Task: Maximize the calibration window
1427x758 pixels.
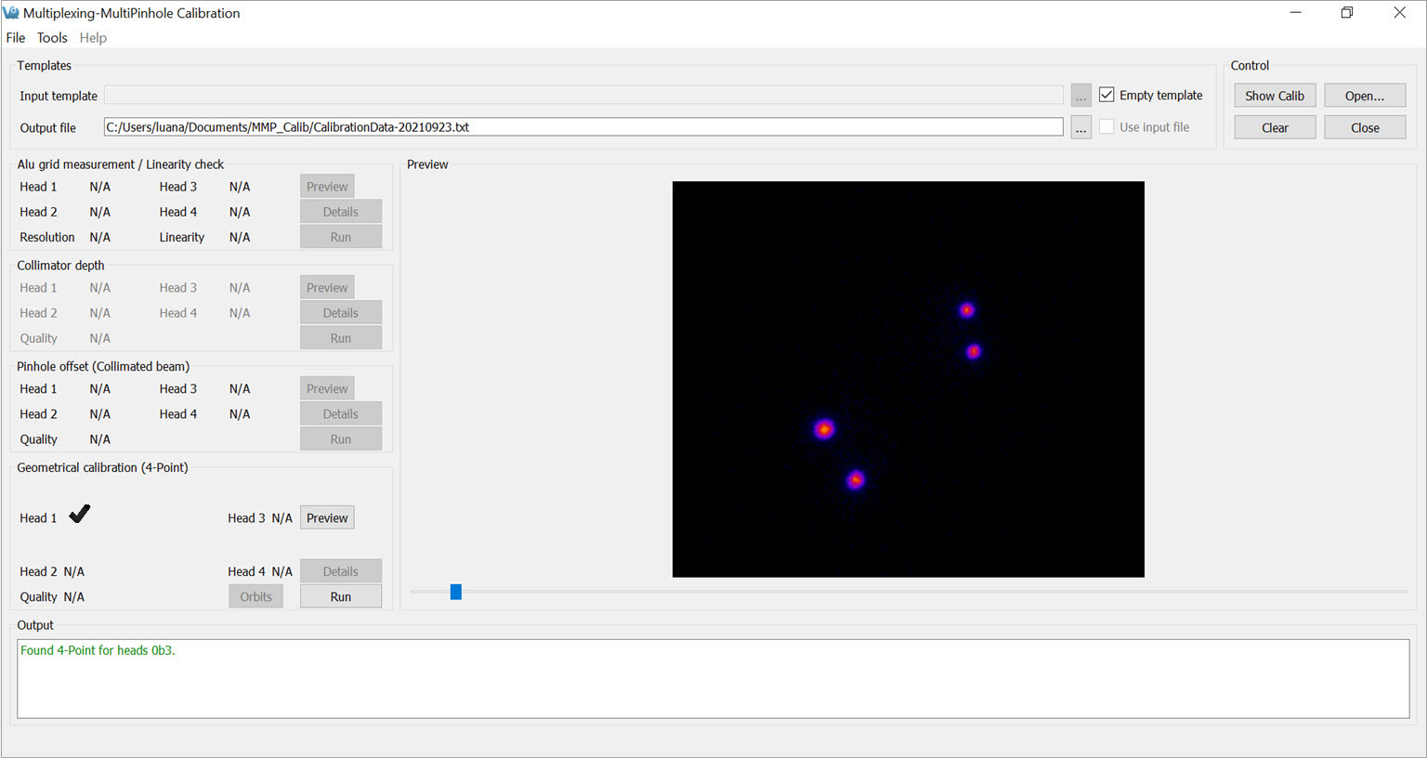Action: 1346,13
